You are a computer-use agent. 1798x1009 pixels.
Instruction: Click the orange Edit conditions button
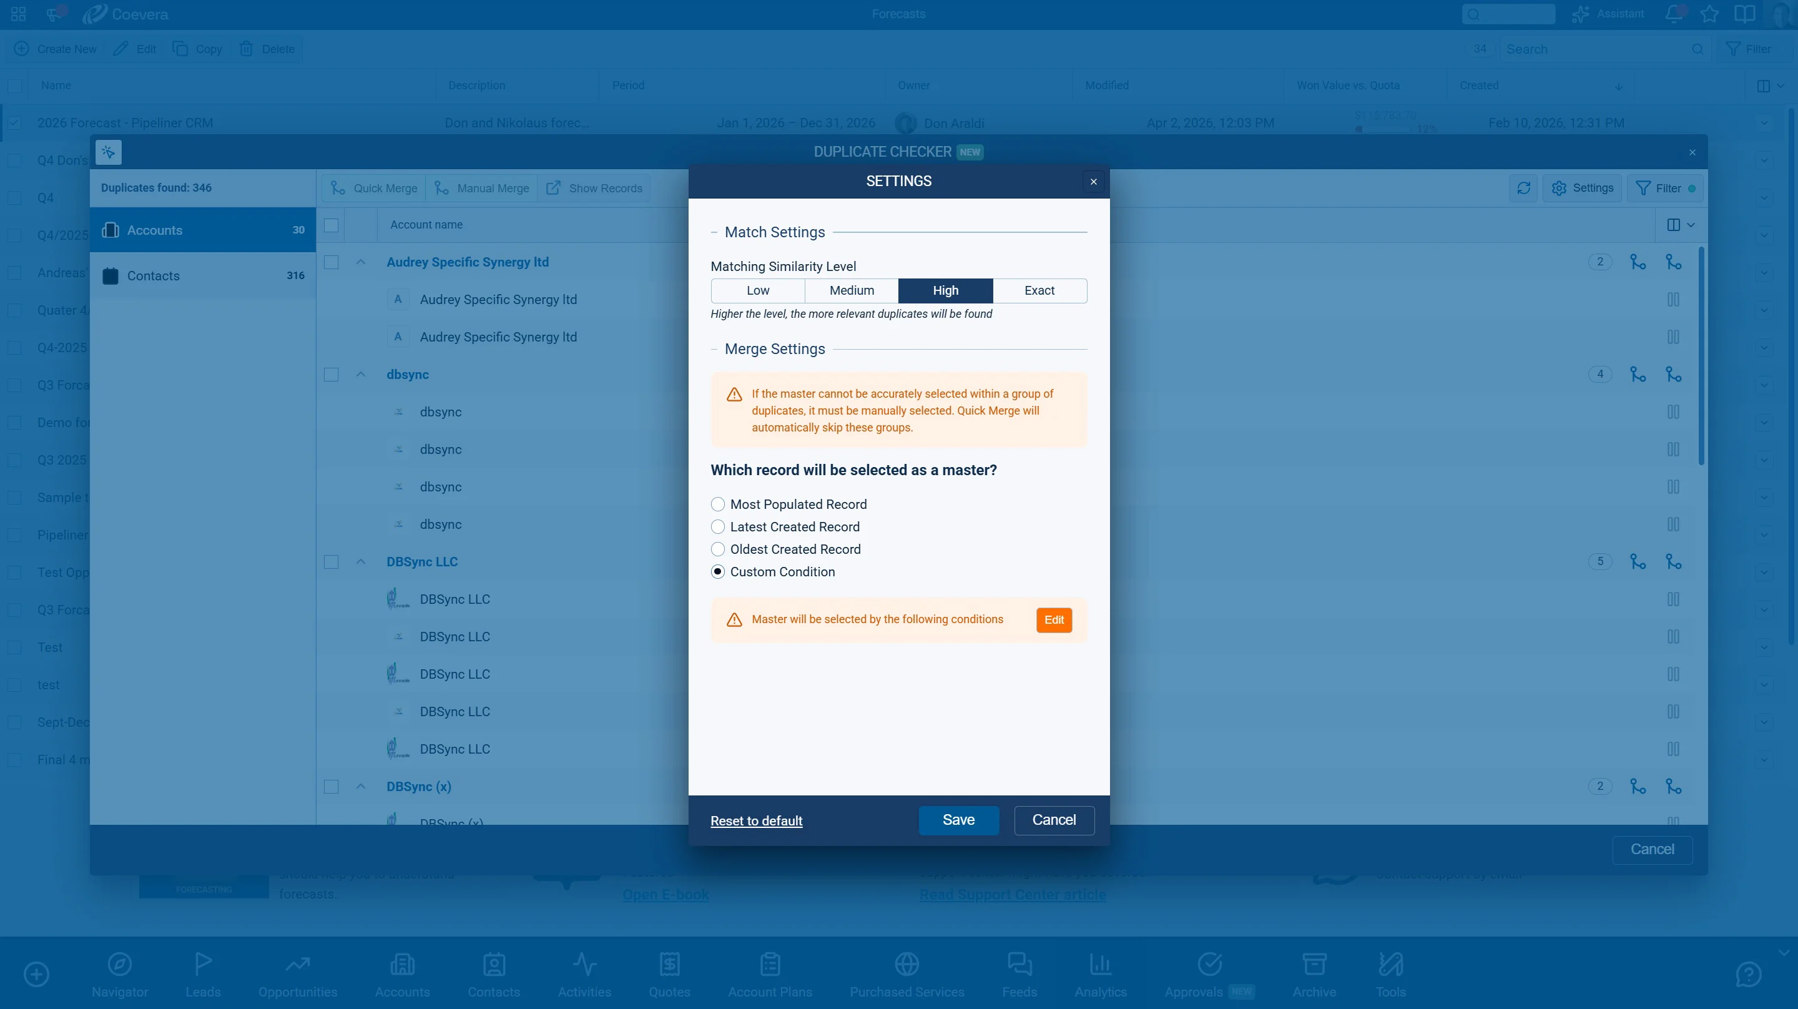click(x=1053, y=620)
